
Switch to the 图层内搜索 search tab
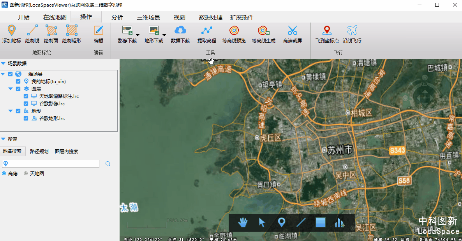click(x=67, y=151)
